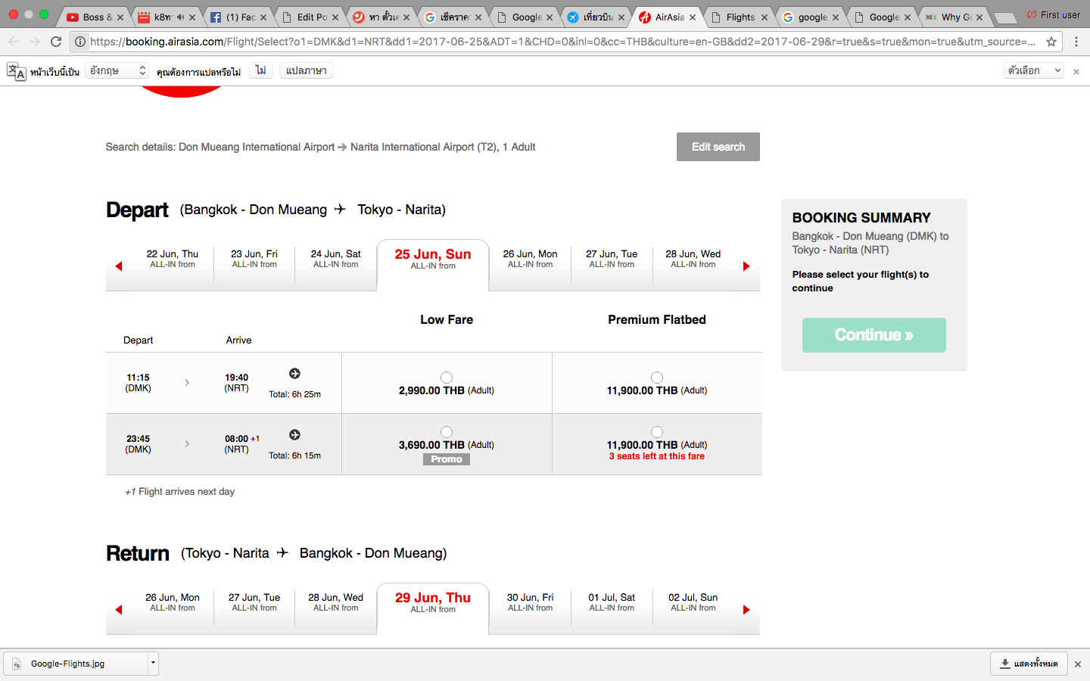Open the new tab button
The image size is (1090, 681).
coord(1004,17)
